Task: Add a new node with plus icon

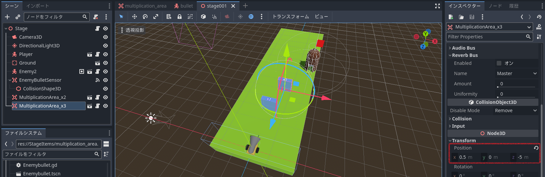Action: tap(7, 17)
